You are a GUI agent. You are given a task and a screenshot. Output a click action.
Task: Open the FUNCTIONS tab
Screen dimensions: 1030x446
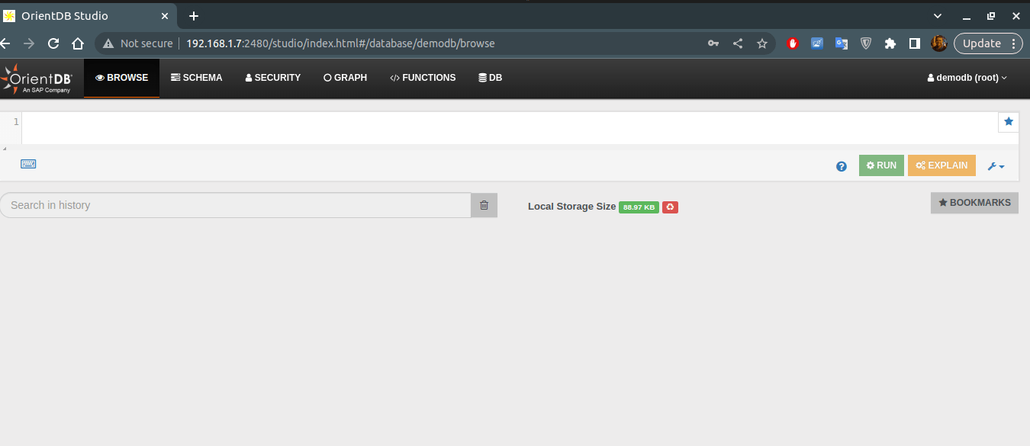click(x=423, y=78)
